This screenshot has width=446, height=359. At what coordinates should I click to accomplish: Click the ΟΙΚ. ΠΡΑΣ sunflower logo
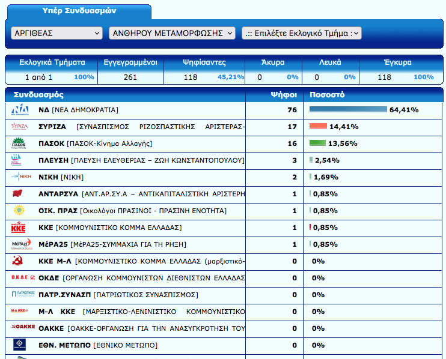tap(19, 211)
